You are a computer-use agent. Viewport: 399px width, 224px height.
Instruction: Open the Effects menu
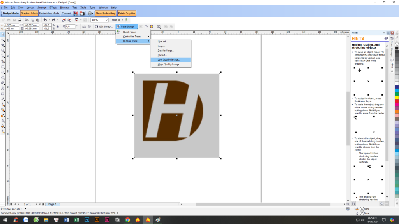click(53, 7)
